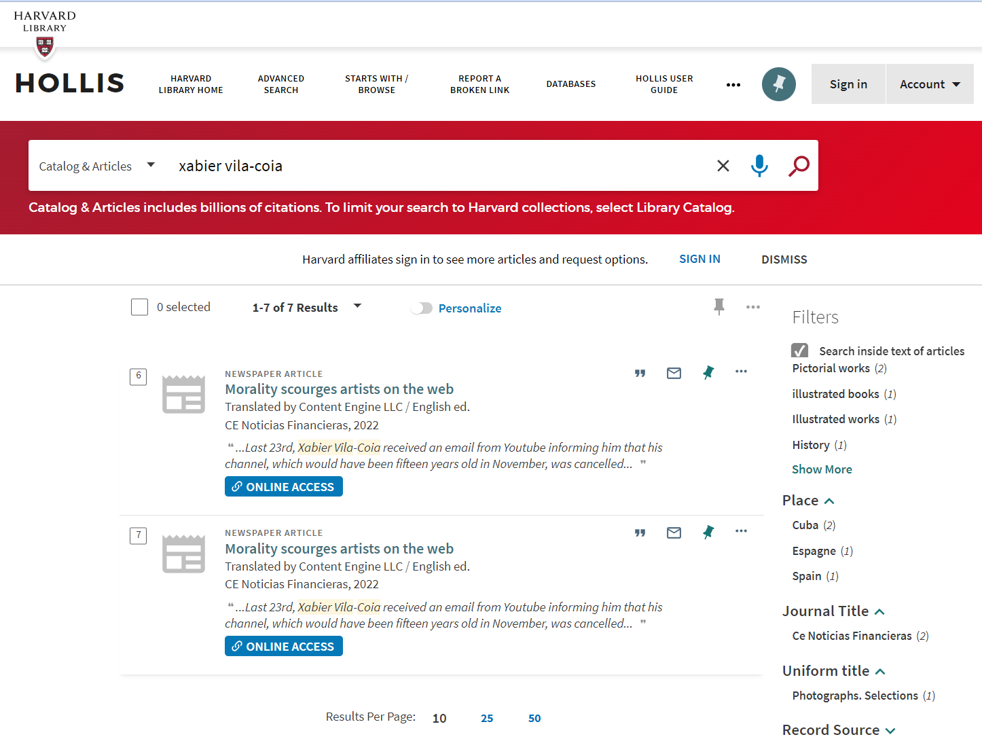Click citation quote icon for result 6
This screenshot has width=982, height=756.
(640, 373)
